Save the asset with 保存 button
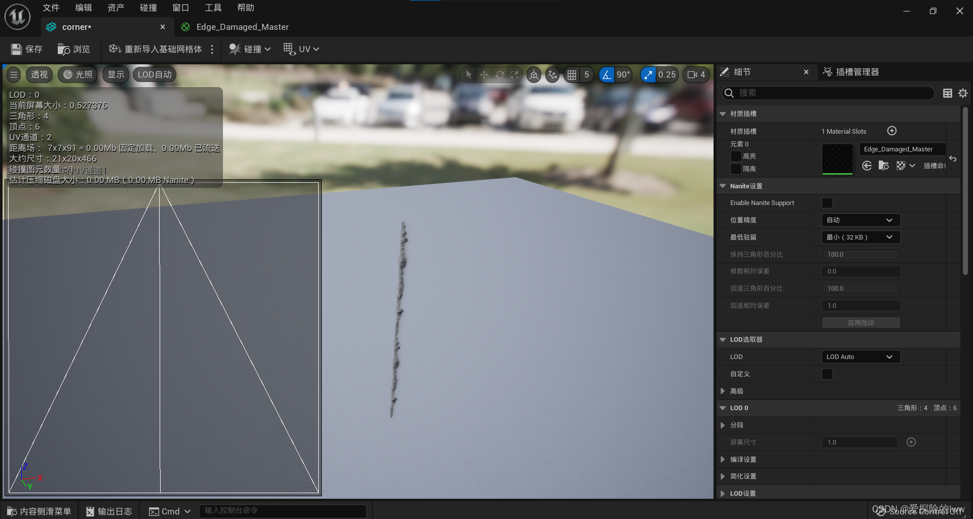973x519 pixels. point(27,49)
